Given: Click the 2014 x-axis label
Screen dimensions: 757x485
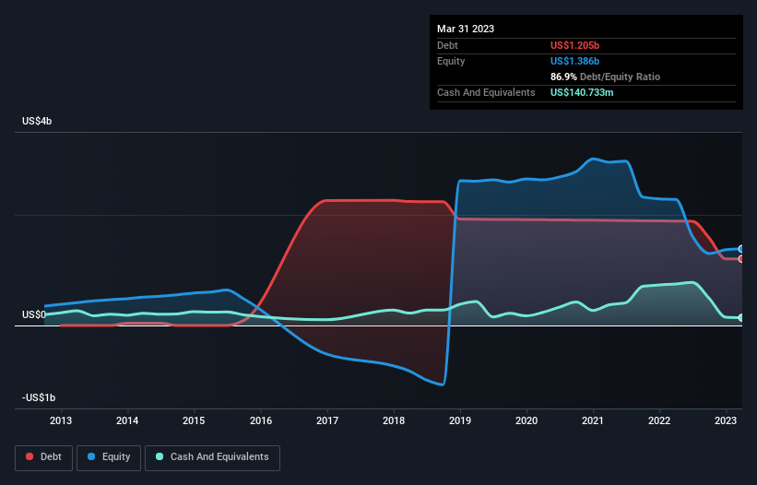Looking at the screenshot, I should pyautogui.click(x=127, y=420).
